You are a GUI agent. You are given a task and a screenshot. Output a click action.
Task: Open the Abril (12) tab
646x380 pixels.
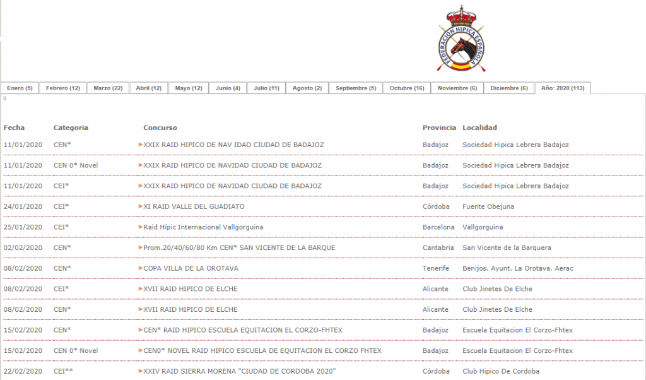[x=149, y=88]
